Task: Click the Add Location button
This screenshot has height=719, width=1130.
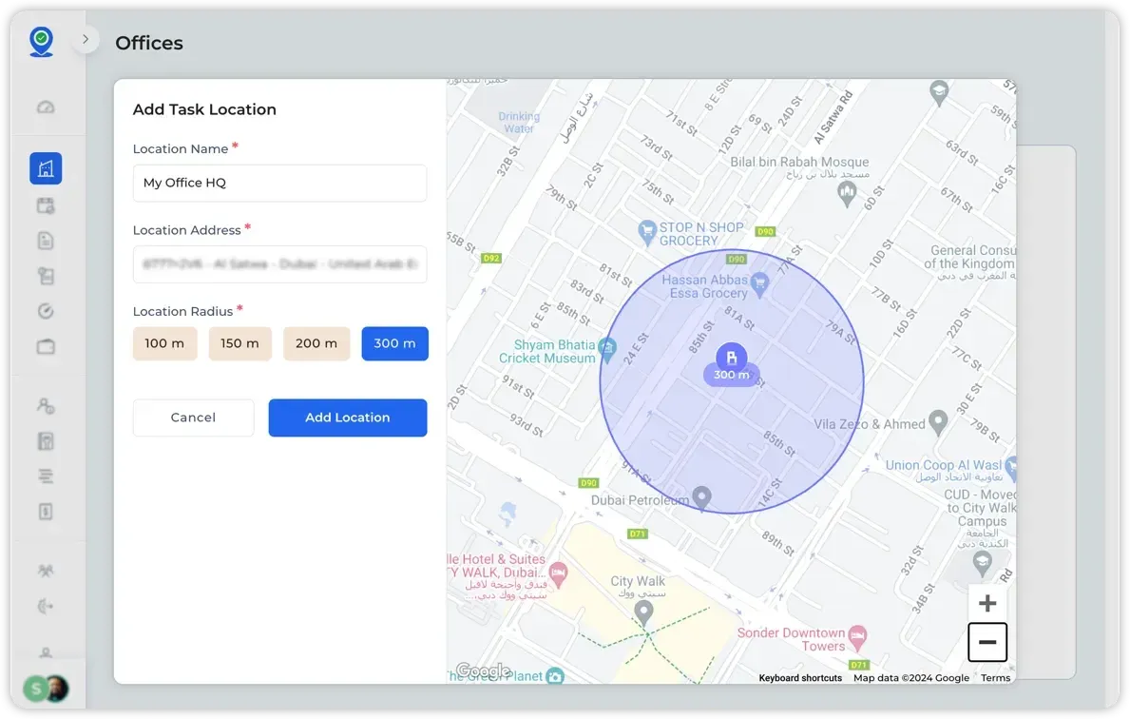Action: coord(347,418)
